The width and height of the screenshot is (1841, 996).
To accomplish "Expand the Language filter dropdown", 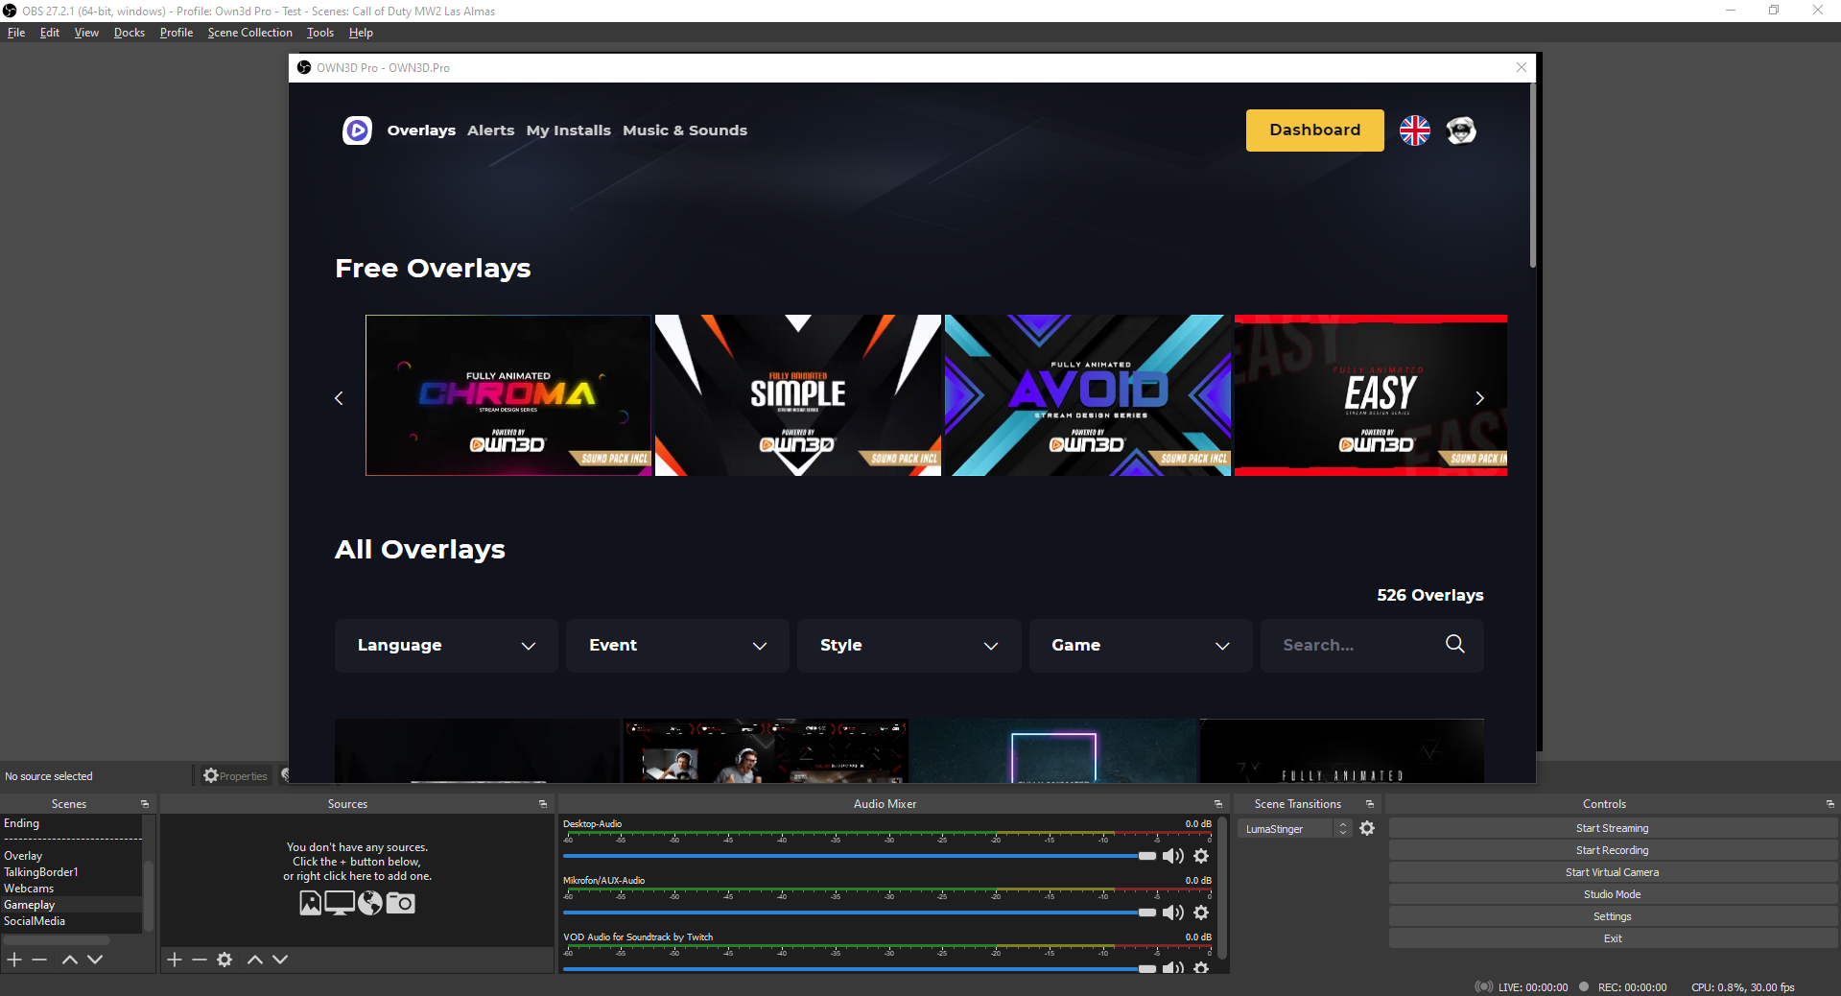I will 446,645.
